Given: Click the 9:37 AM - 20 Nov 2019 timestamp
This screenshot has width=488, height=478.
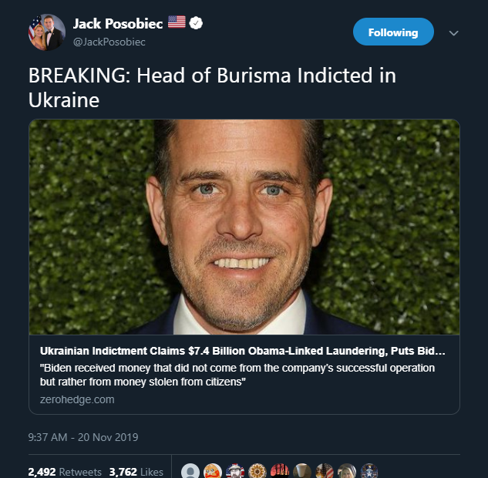Looking at the screenshot, I should click(82, 437).
